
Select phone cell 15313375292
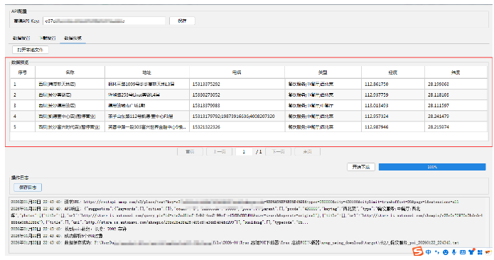pos(237,84)
